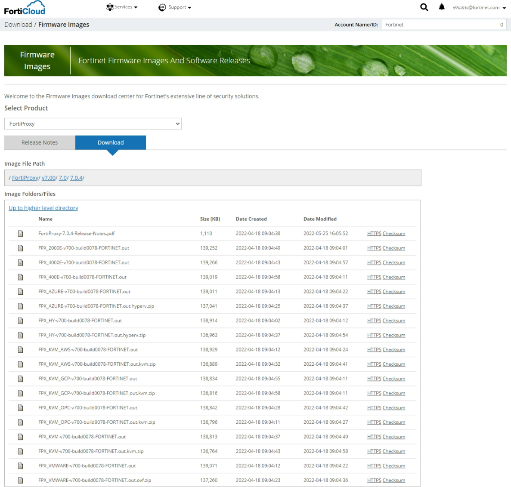Click the Services hexagon icon
Viewport: 511px width, 487px height.
pos(108,7)
